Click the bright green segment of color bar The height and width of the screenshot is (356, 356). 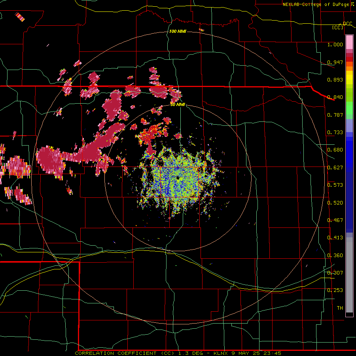click(x=349, y=108)
